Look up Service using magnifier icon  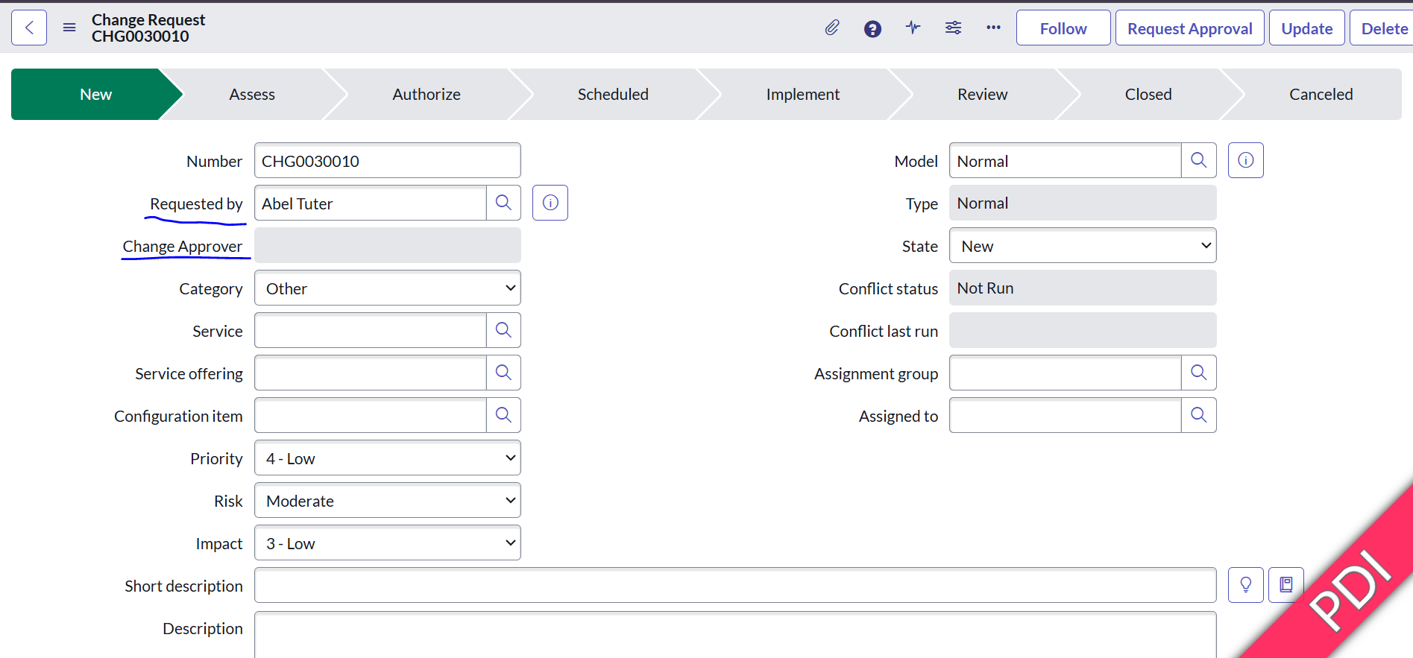[503, 330]
